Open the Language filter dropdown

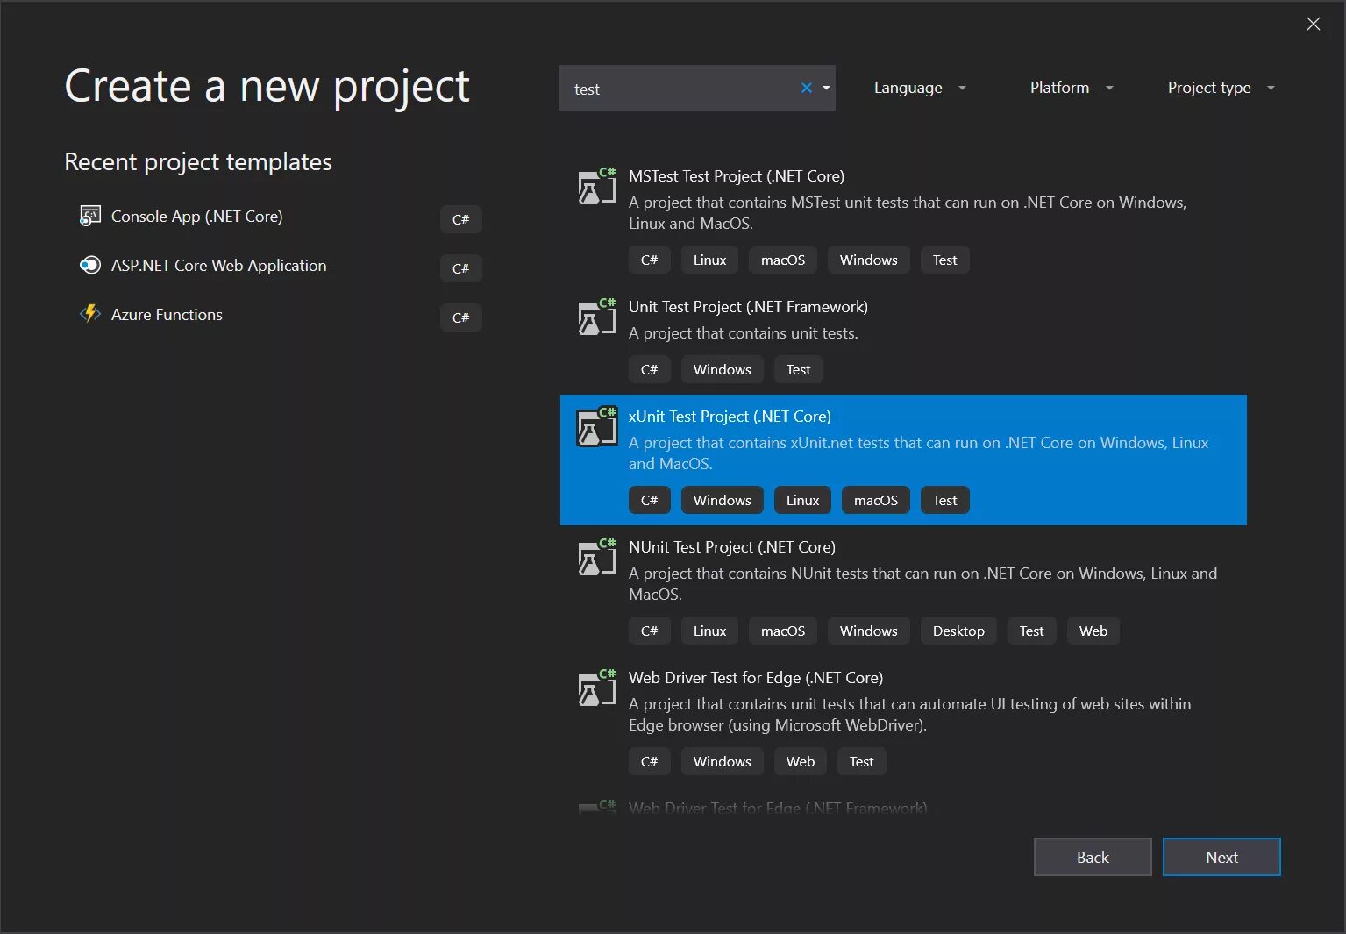click(x=919, y=88)
